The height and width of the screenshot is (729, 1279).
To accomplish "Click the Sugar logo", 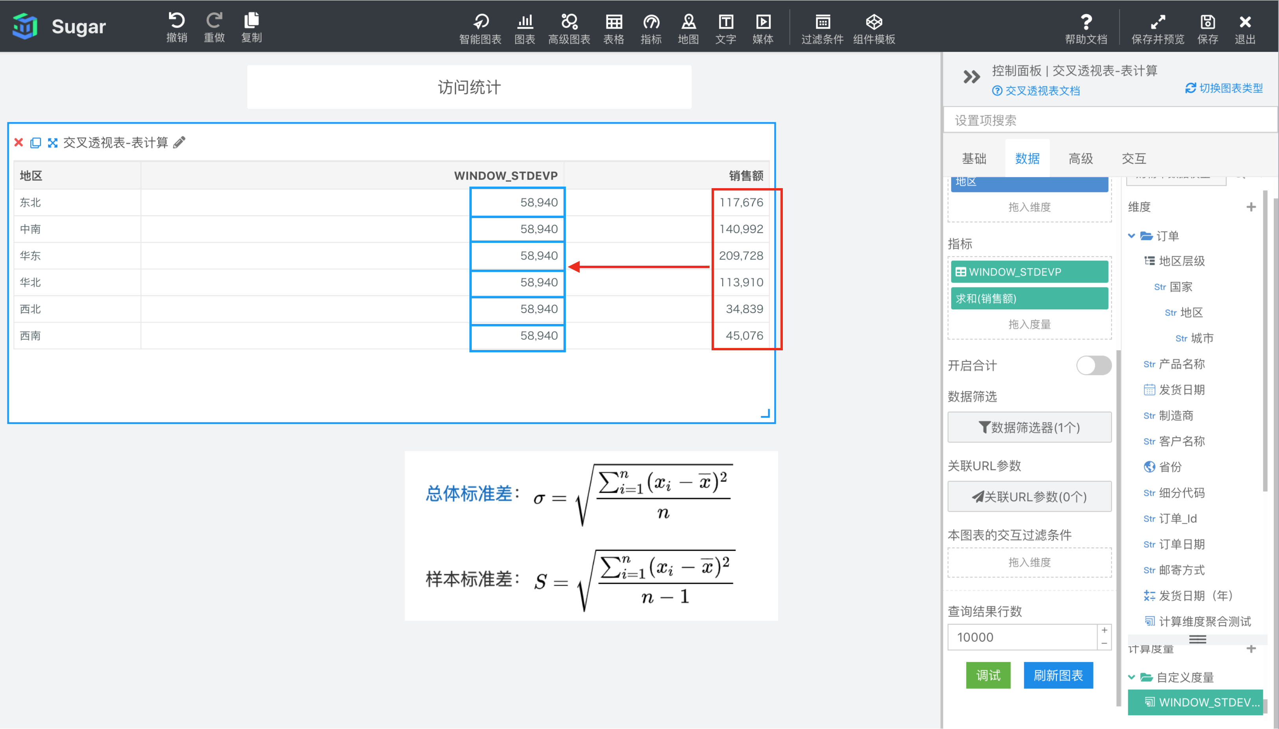I will pos(59,26).
